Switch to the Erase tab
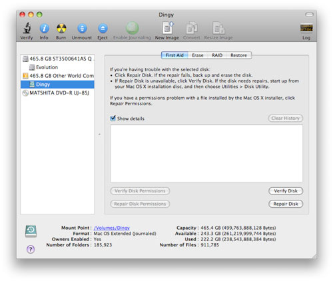 [198, 55]
